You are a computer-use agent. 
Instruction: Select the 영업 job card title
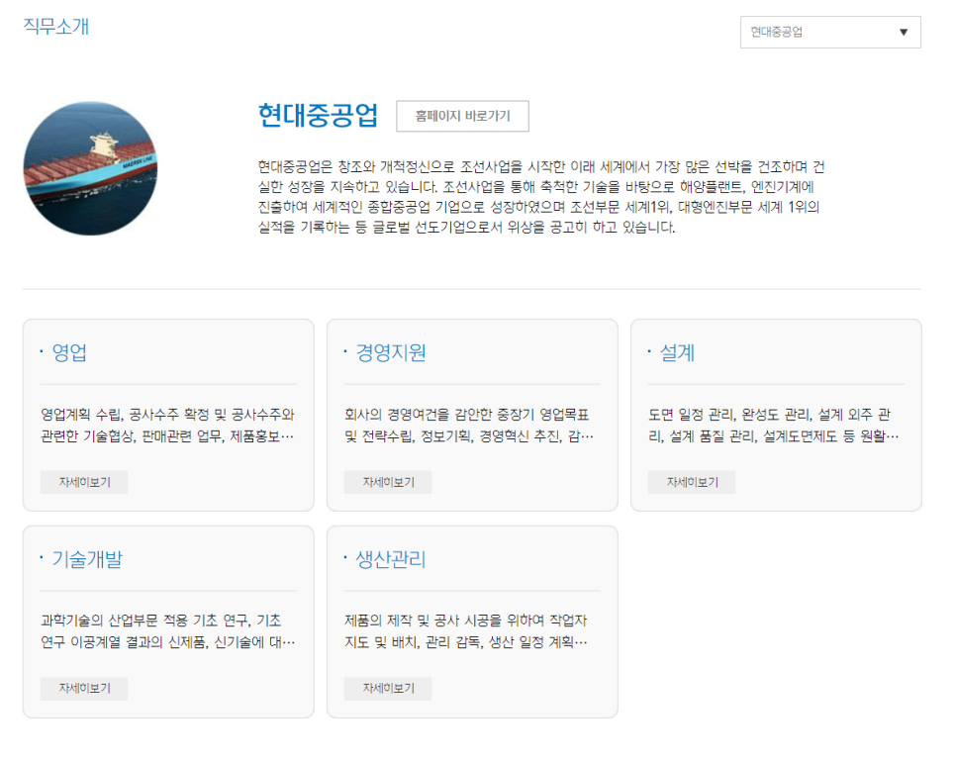69,353
